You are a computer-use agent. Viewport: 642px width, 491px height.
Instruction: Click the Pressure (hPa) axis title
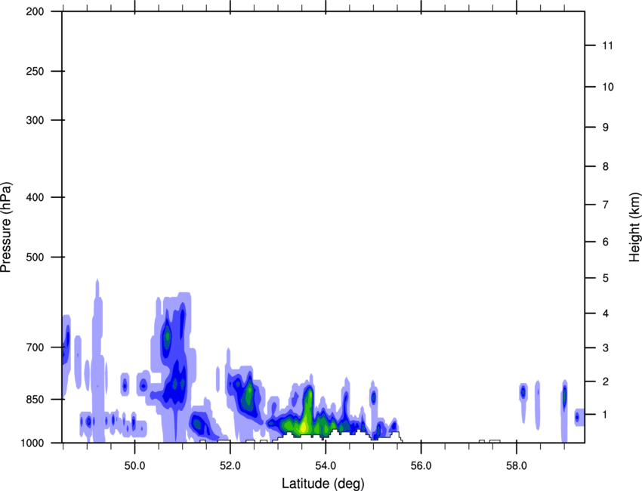click(6, 227)
